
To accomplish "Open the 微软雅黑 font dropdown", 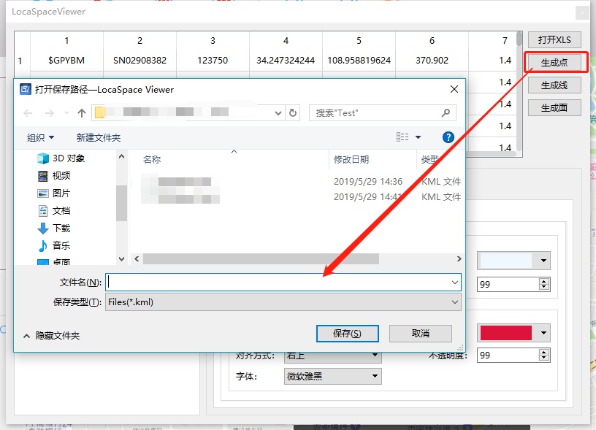I will pos(333,377).
